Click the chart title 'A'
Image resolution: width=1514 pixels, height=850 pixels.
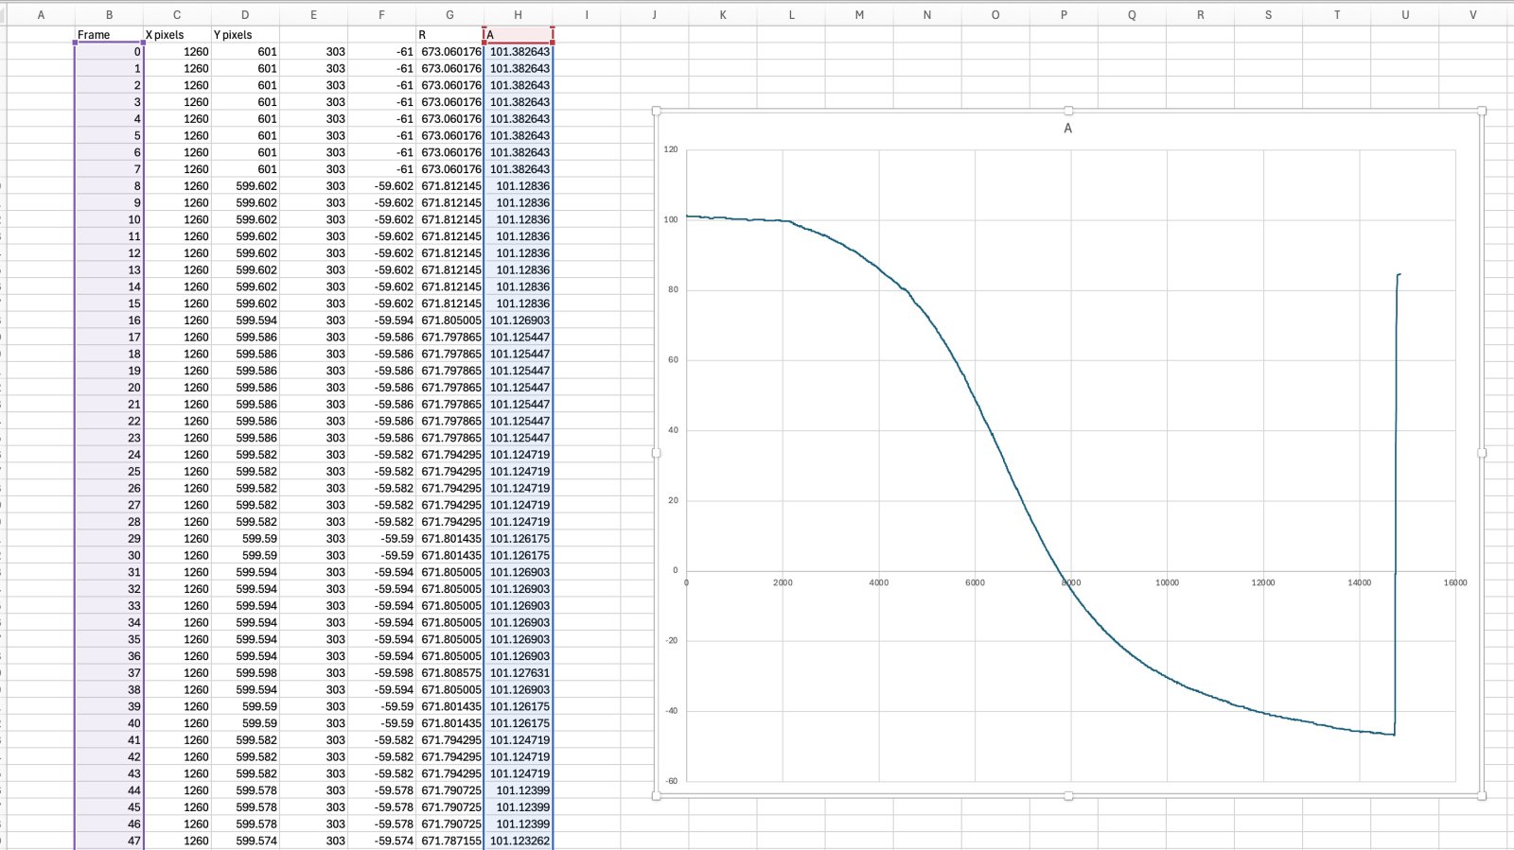[x=1067, y=129]
